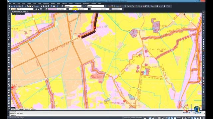Click the Undo arrow icon
Viewport: 213px width, 119px height.
click(x=36, y=6)
